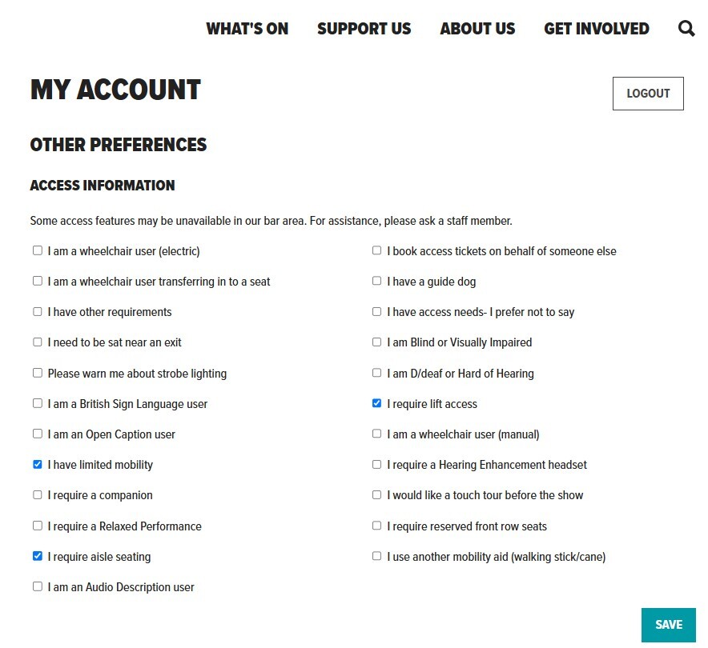Check 'I require reserved front row seats'
This screenshot has width=708, height=648.
(x=376, y=525)
